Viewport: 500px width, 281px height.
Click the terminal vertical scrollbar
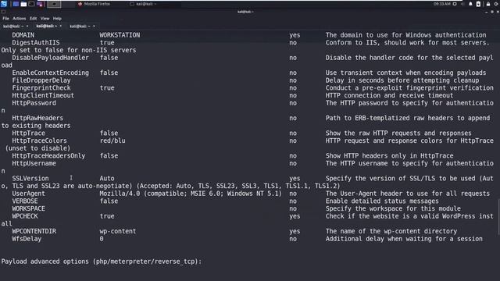pyautogui.click(x=498, y=217)
